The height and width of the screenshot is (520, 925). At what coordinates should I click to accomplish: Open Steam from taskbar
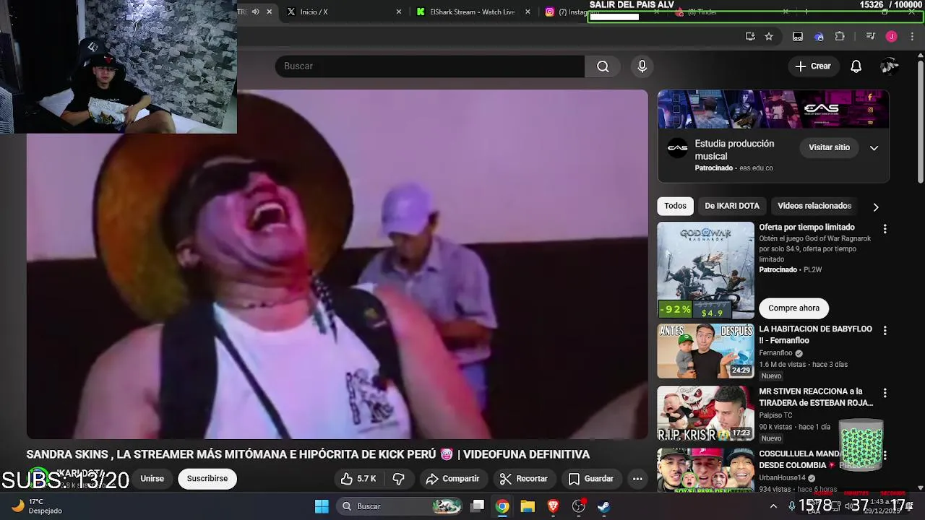coord(603,506)
